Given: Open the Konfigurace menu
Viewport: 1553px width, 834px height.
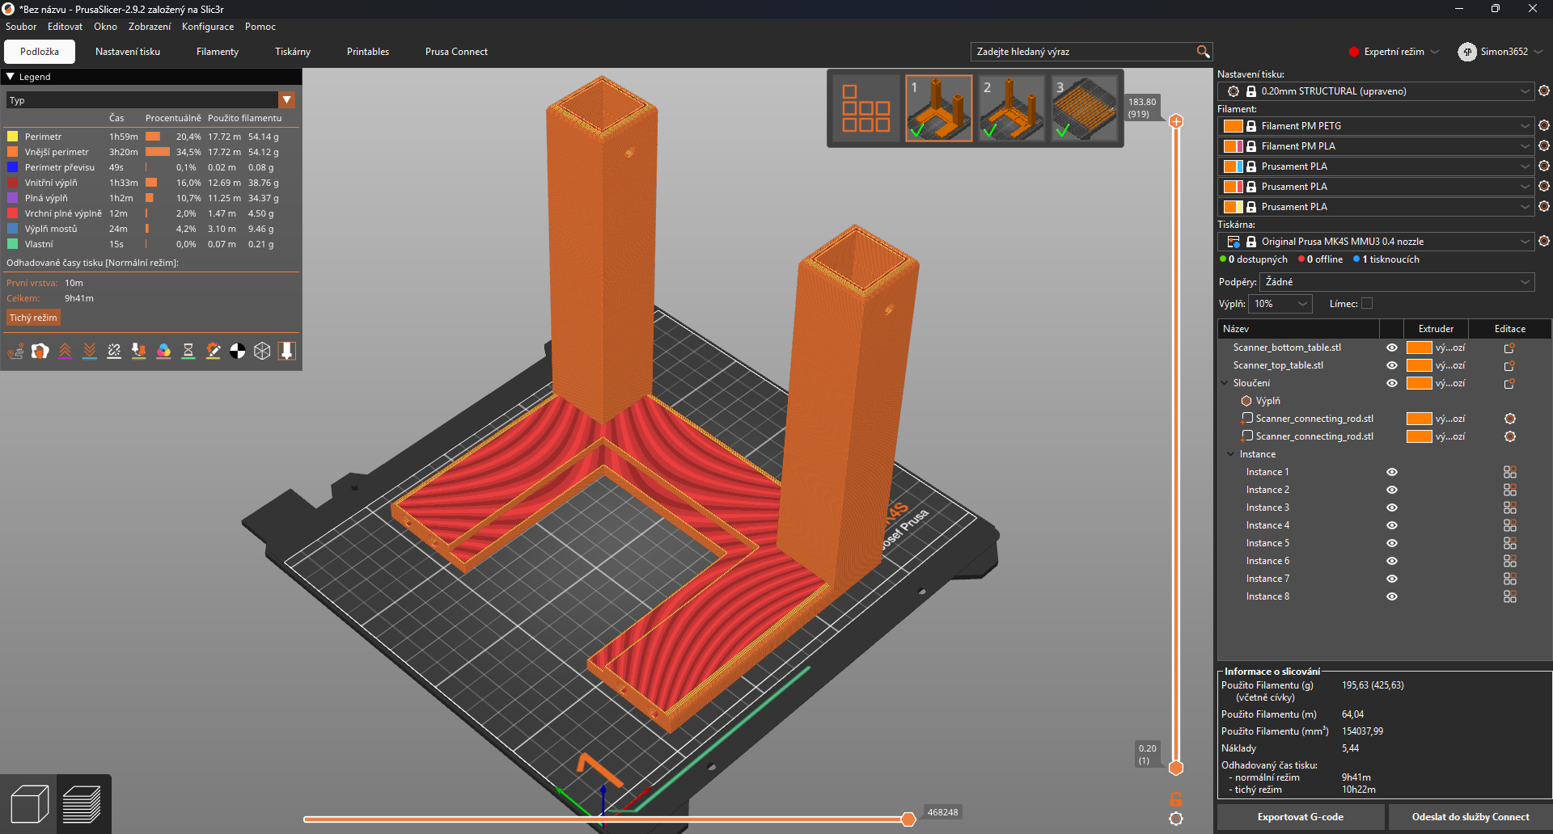Looking at the screenshot, I should click(x=208, y=27).
